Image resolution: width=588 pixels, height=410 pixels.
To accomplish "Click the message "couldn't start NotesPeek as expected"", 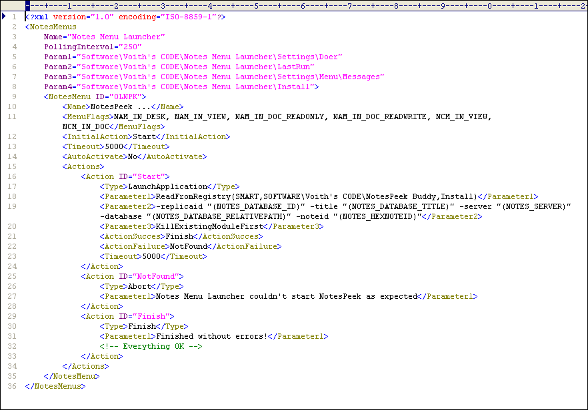I will 333,297.
